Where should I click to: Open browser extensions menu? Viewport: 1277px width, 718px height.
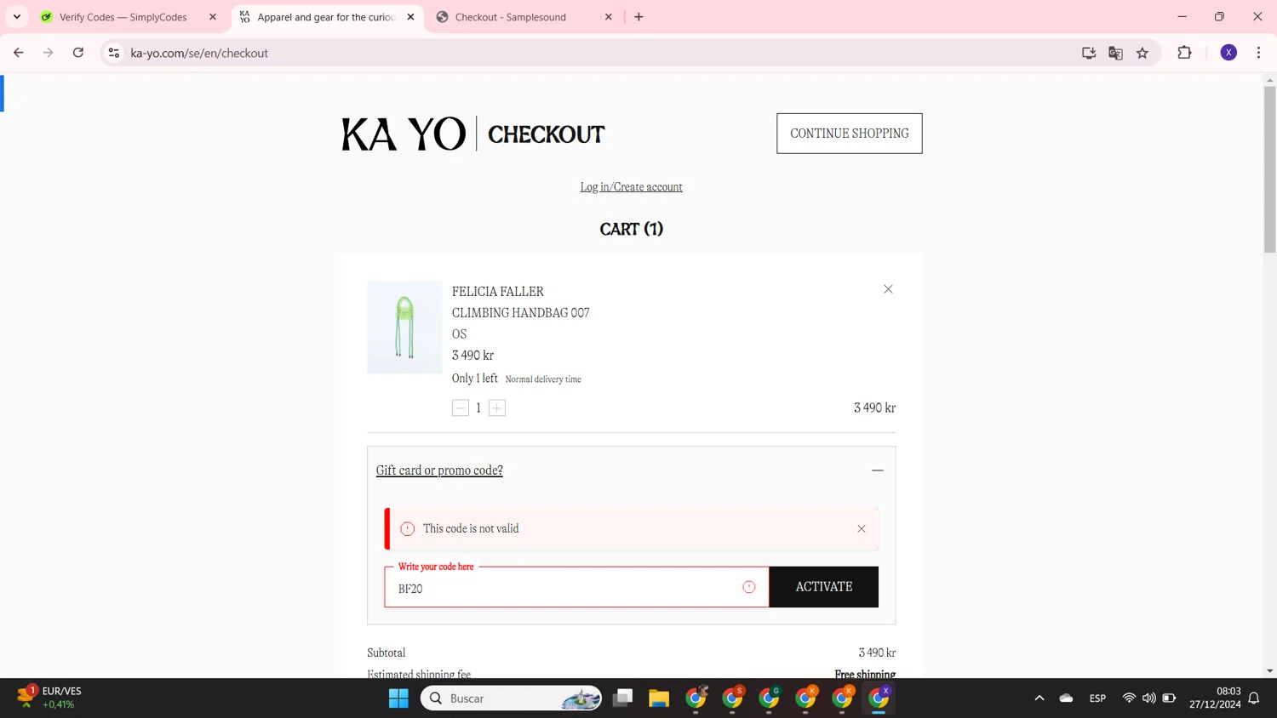(x=1184, y=53)
